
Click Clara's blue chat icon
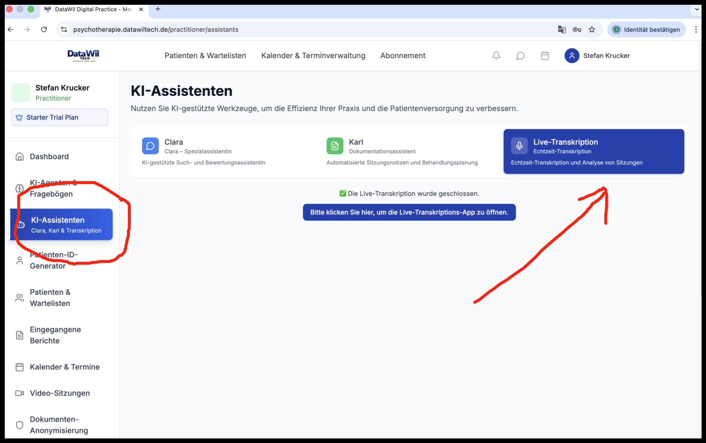pyautogui.click(x=150, y=146)
